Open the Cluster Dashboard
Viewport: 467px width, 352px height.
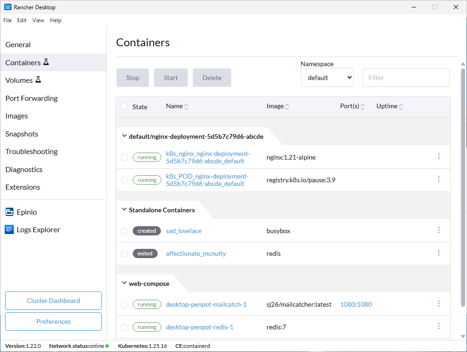(53, 300)
